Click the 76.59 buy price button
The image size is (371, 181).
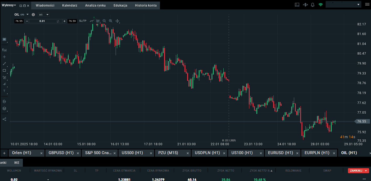72,21
